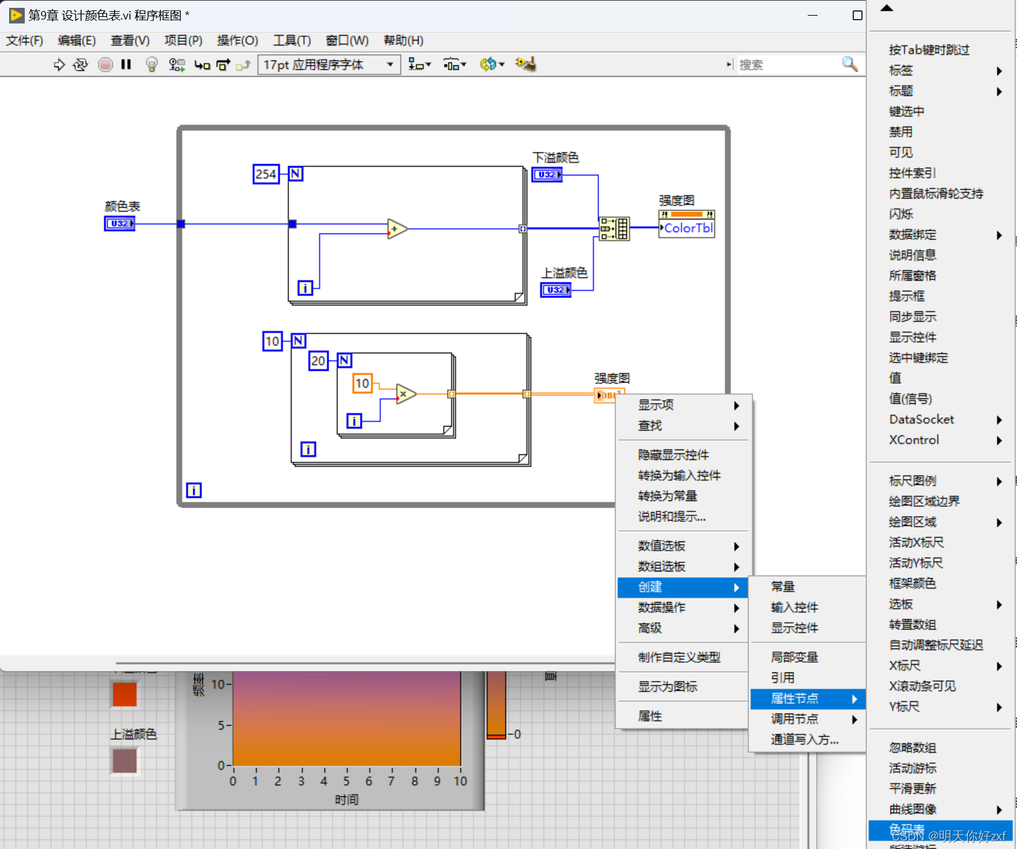Expand the 数组选板 submenu
Image resolution: width=1017 pixels, height=849 pixels.
[x=685, y=567]
